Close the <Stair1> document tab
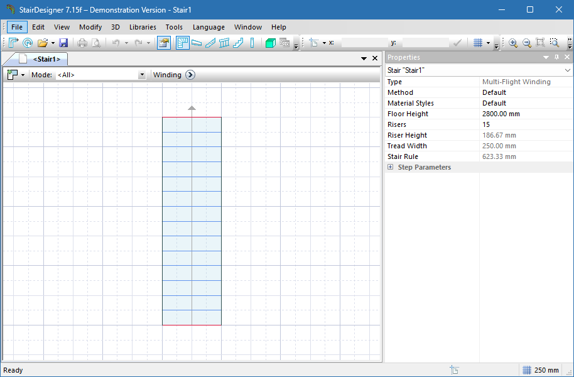 tap(375, 58)
